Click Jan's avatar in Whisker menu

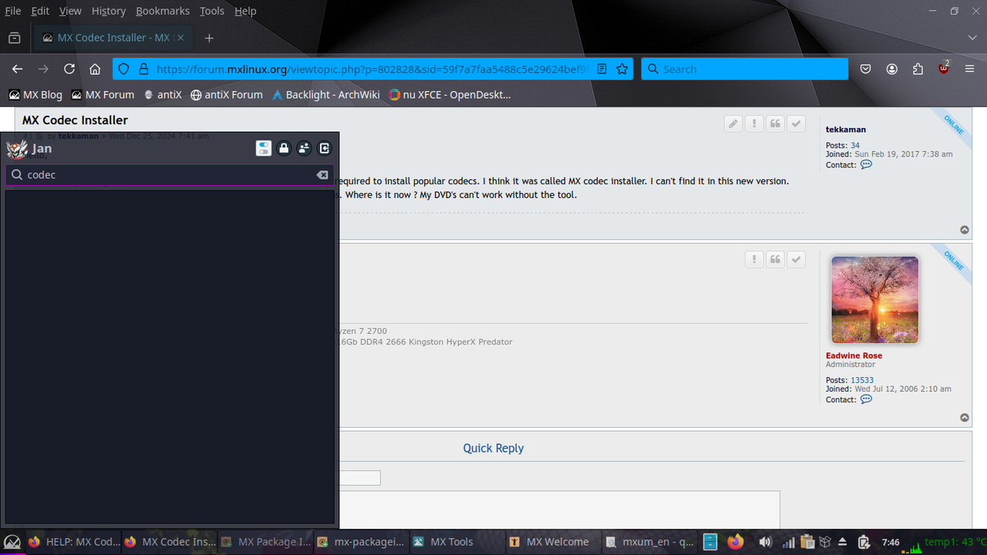[17, 149]
